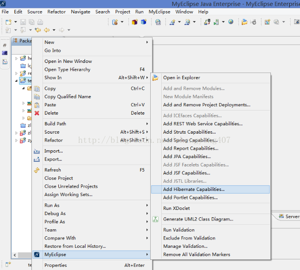
Task: Open the web browser globe icon
Action: 231,22
